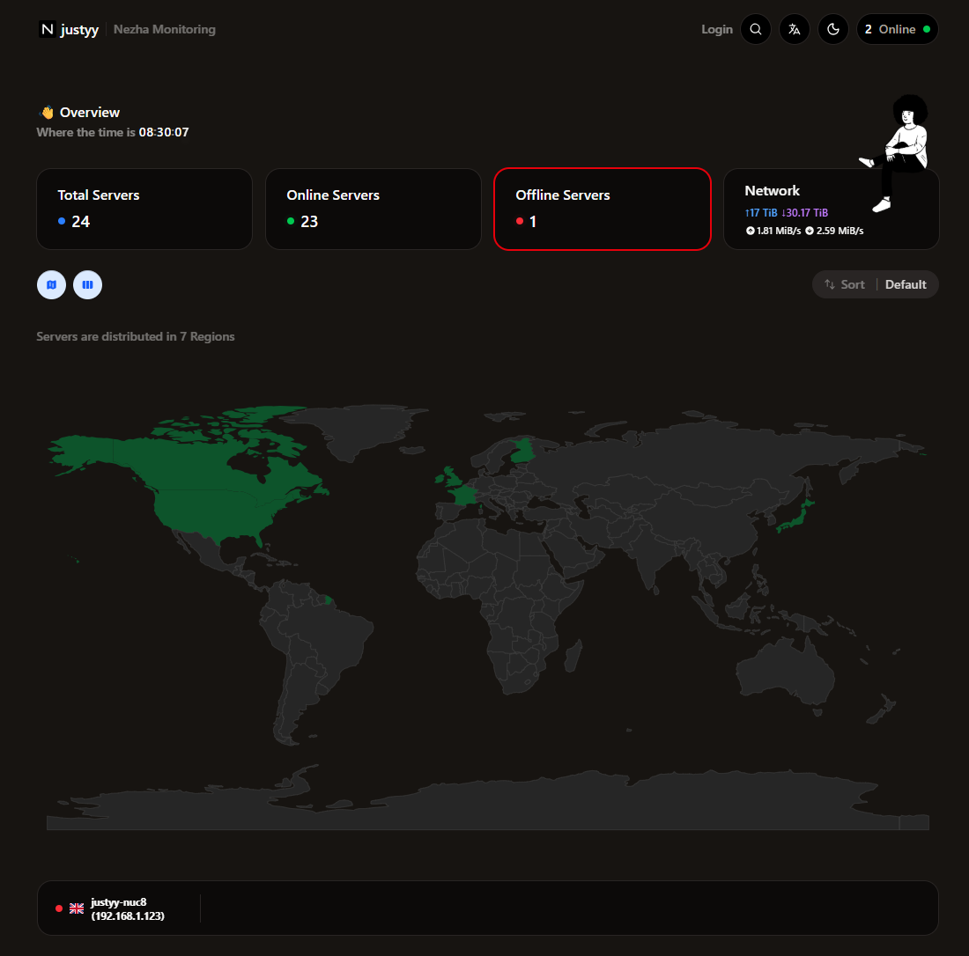Click the waving hand Overview icon

[47, 113]
